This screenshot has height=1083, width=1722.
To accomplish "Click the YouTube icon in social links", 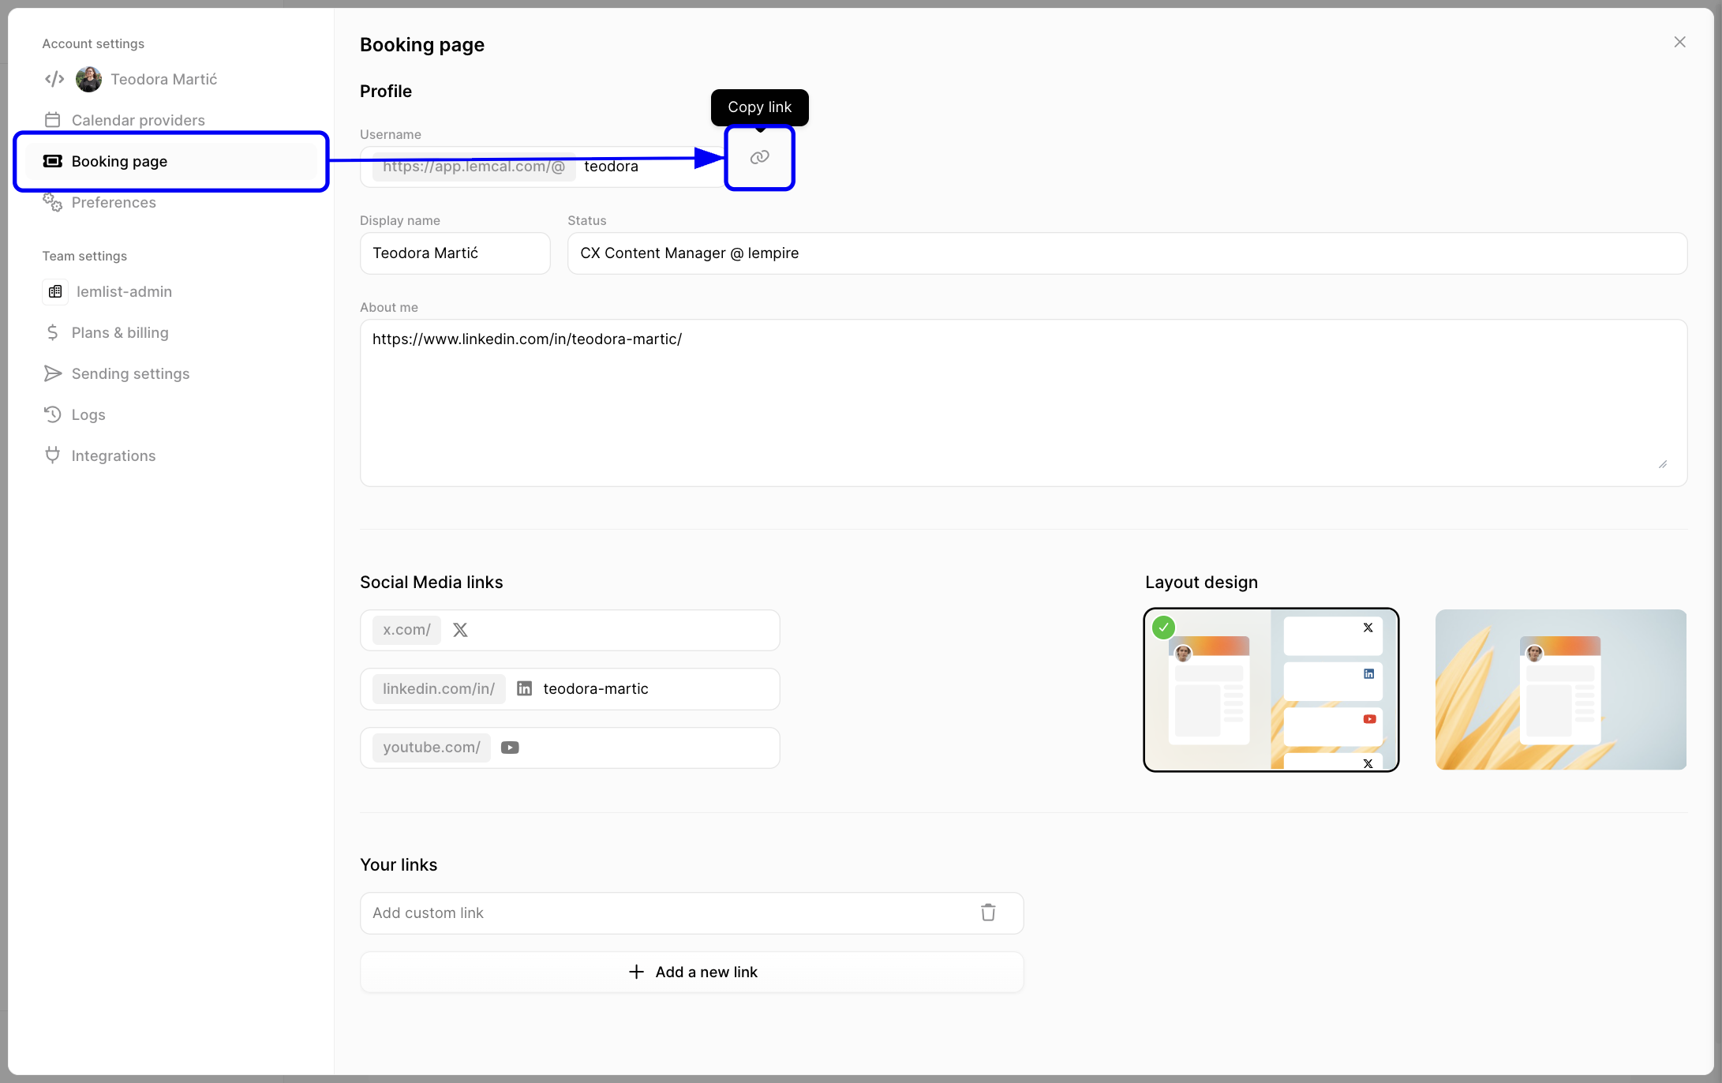I will tap(510, 747).
